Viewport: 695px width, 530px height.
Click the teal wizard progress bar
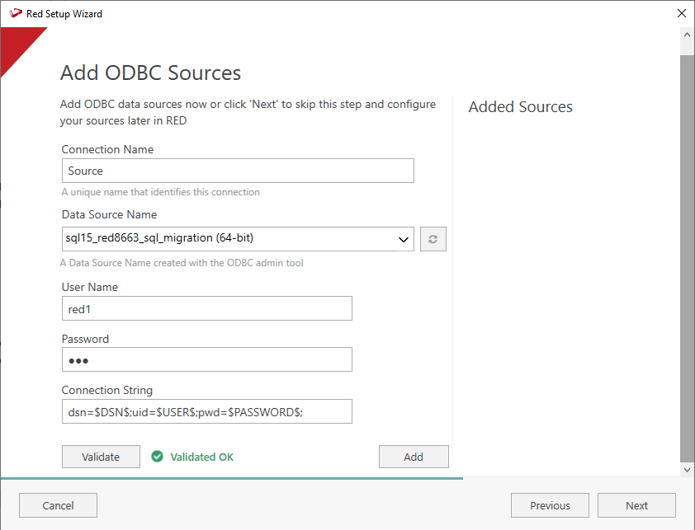(x=231, y=478)
